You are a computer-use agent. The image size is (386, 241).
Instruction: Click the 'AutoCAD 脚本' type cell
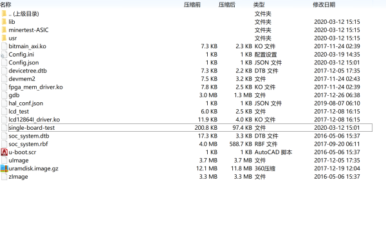tap(273, 152)
